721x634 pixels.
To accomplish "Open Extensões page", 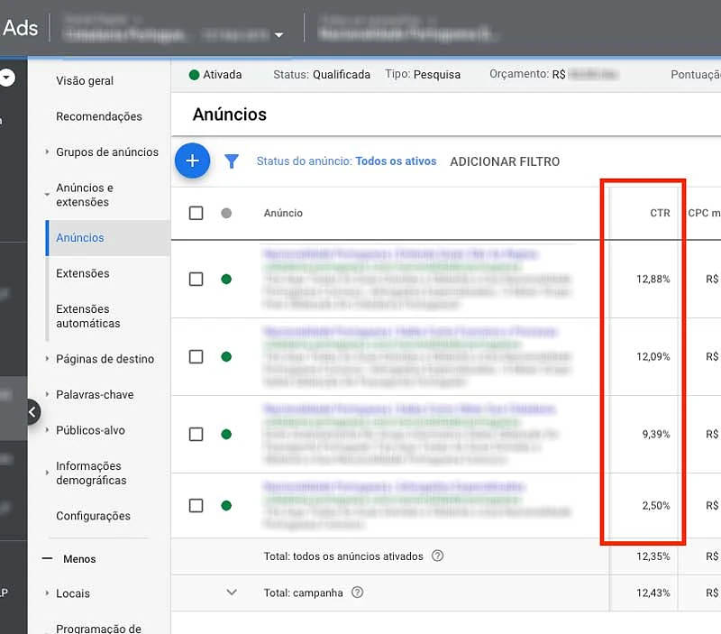I will [x=83, y=273].
